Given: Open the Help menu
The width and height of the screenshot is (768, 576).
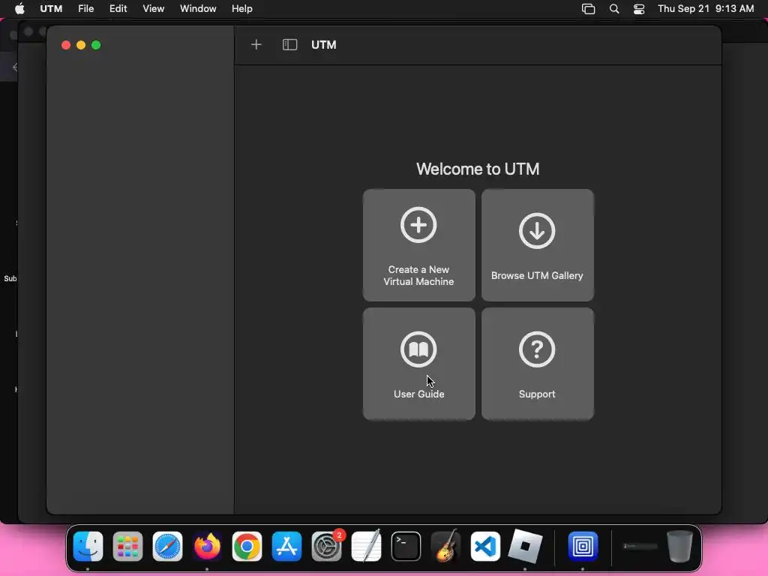Looking at the screenshot, I should [x=242, y=9].
